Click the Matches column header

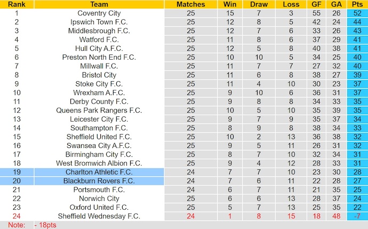click(190, 4)
